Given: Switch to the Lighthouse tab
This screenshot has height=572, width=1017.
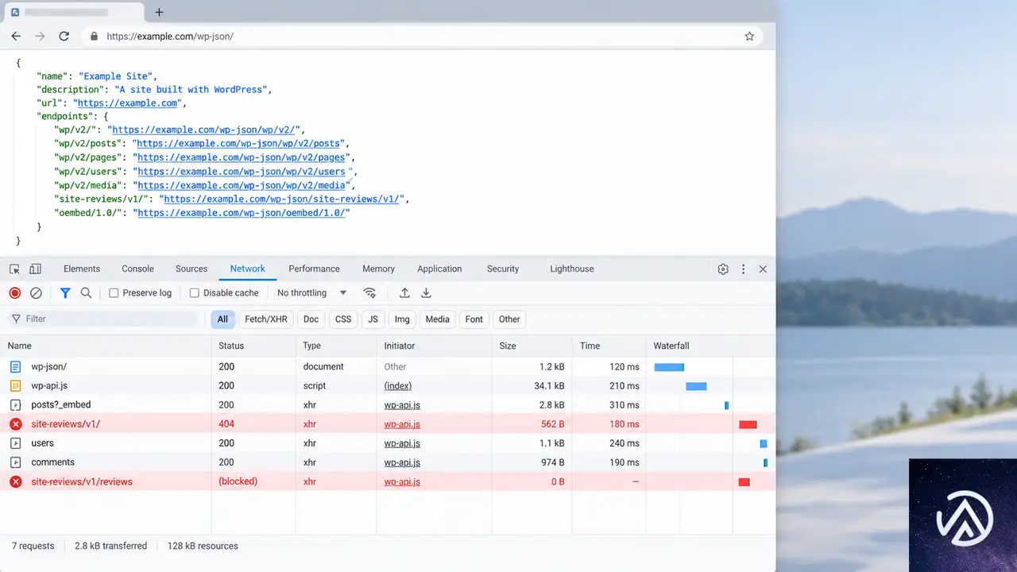Looking at the screenshot, I should (x=572, y=269).
